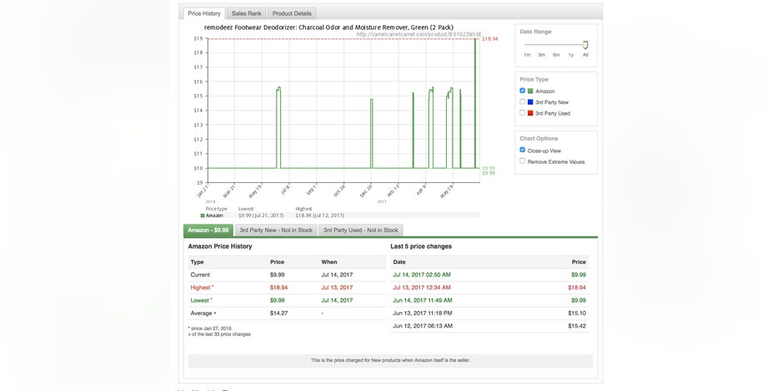Click the Average price $14.27 value
Viewport: 777px width, 391px height.
point(279,314)
